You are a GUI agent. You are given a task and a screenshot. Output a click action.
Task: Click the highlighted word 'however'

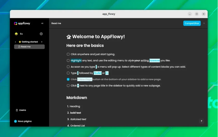coord(155,60)
